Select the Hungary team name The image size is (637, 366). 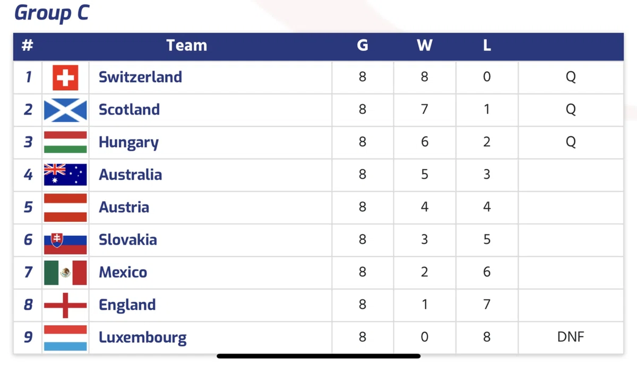(128, 143)
